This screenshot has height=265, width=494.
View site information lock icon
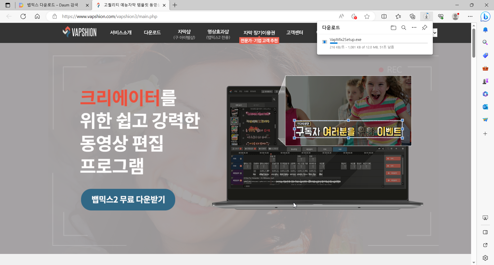click(55, 16)
